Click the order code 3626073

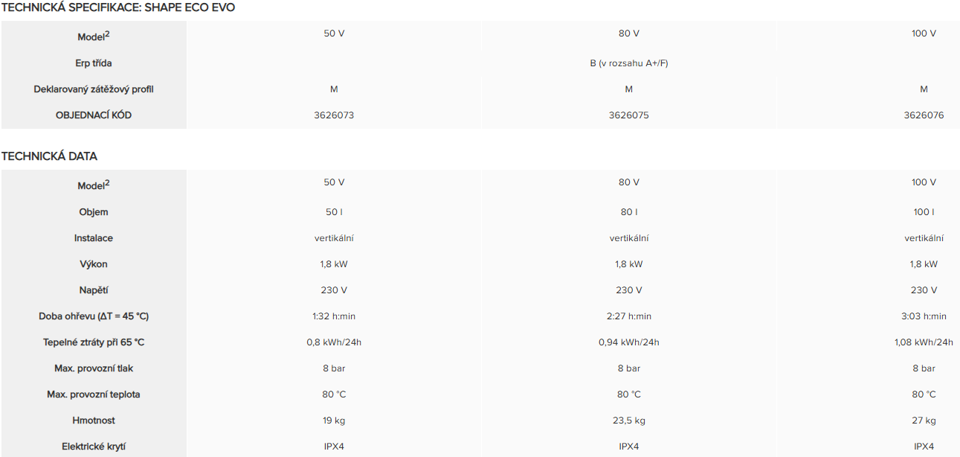334,115
